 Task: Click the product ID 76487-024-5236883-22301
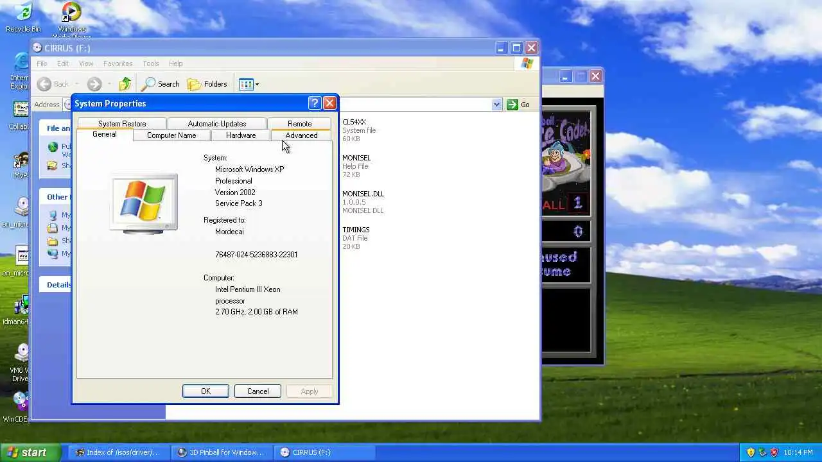click(256, 255)
